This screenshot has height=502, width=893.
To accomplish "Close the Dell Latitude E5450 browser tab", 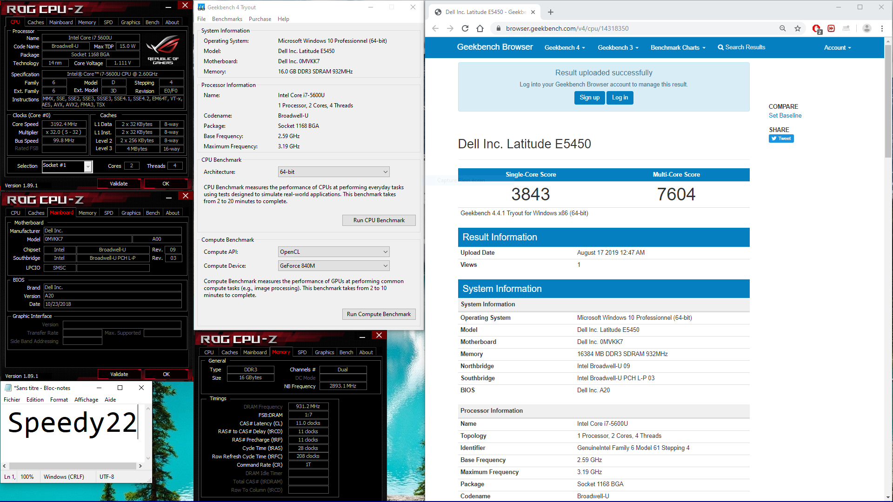I will tap(533, 12).
